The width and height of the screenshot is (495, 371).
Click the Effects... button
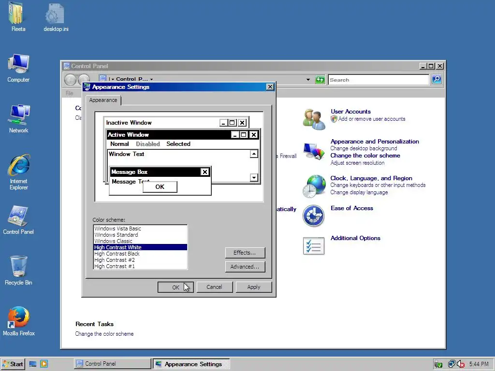[245, 253]
